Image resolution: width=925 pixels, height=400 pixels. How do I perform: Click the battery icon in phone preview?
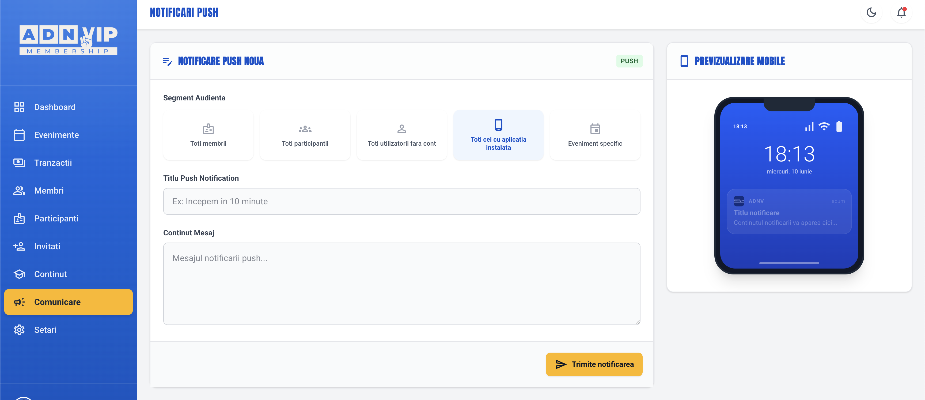(x=839, y=126)
